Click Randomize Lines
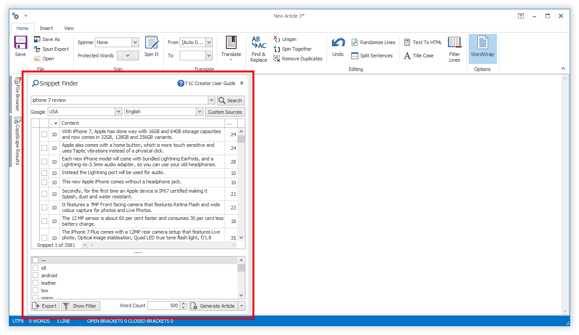579x335 pixels. (x=373, y=42)
